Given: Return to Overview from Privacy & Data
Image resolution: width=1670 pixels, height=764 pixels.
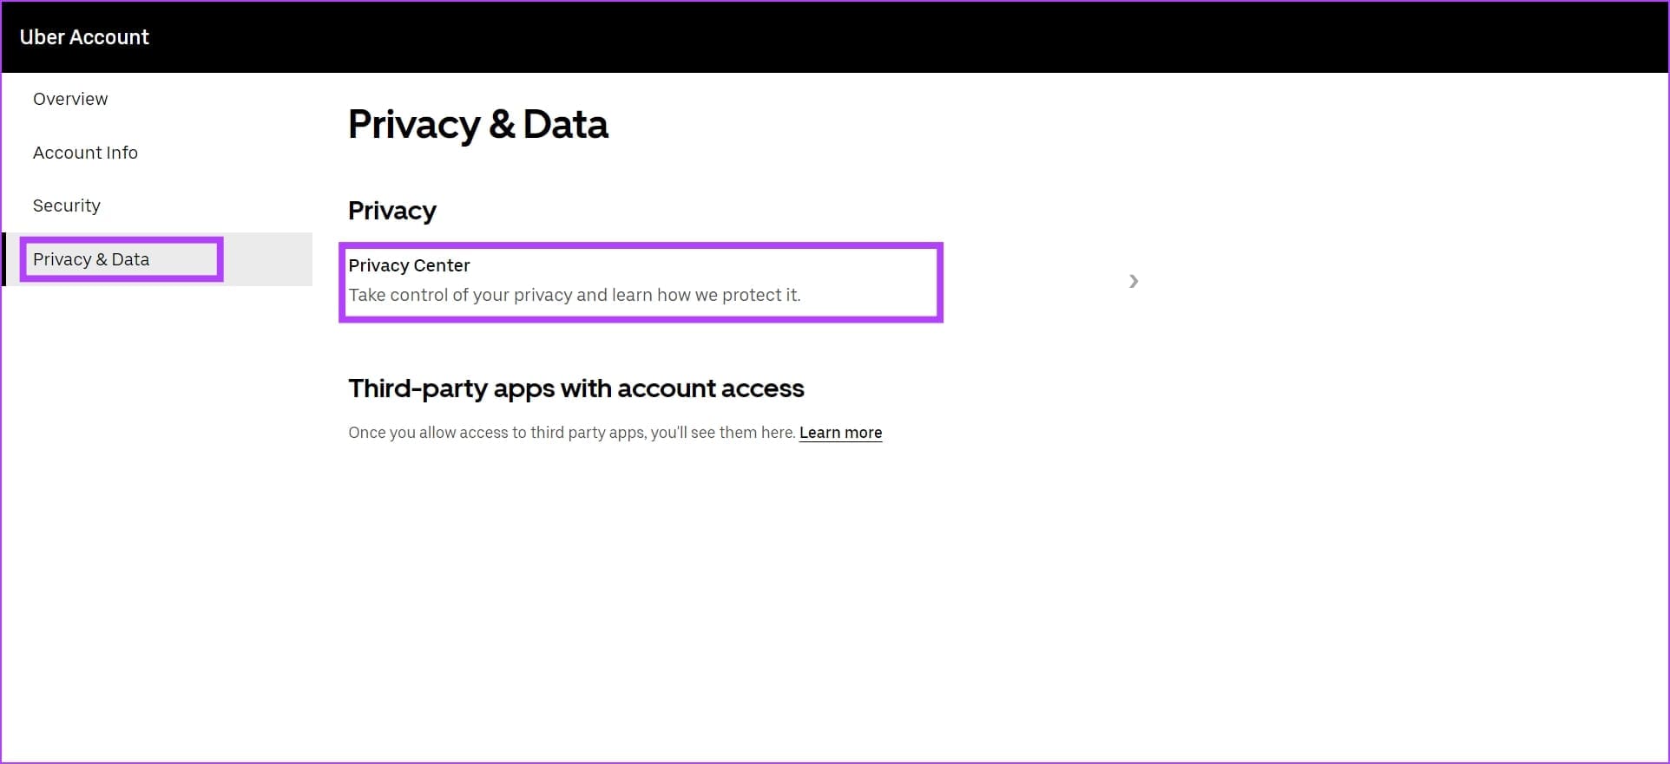Looking at the screenshot, I should pos(70,98).
